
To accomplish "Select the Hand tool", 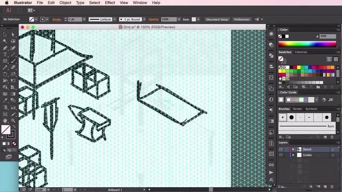I will click(x=5, y=121).
